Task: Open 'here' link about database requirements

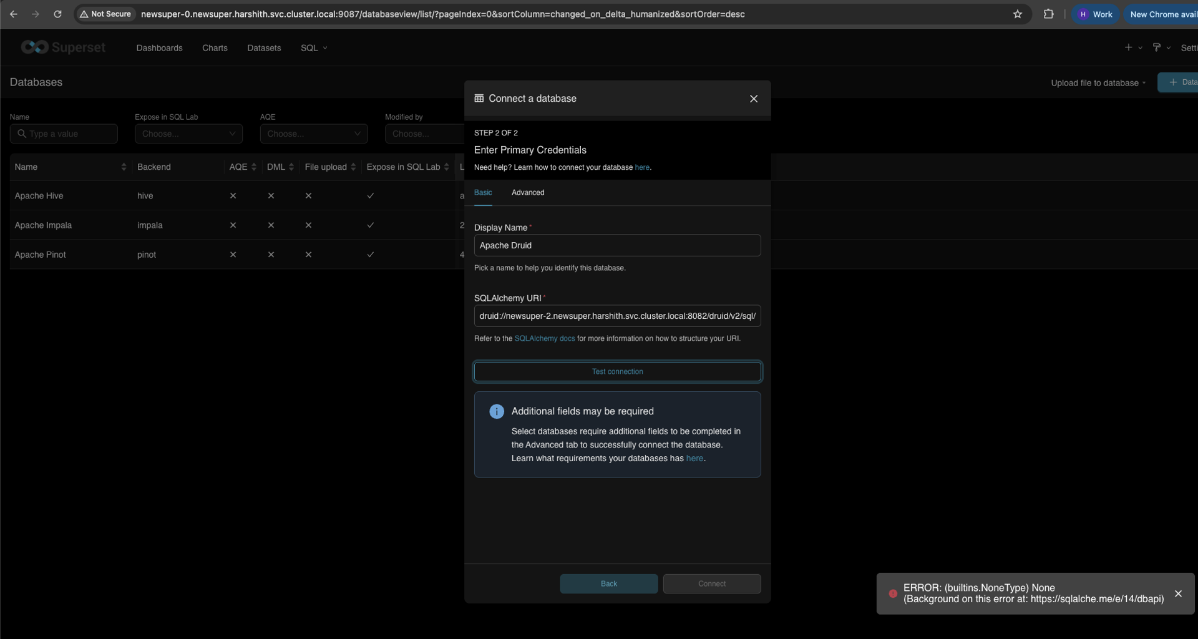Action: pyautogui.click(x=694, y=458)
